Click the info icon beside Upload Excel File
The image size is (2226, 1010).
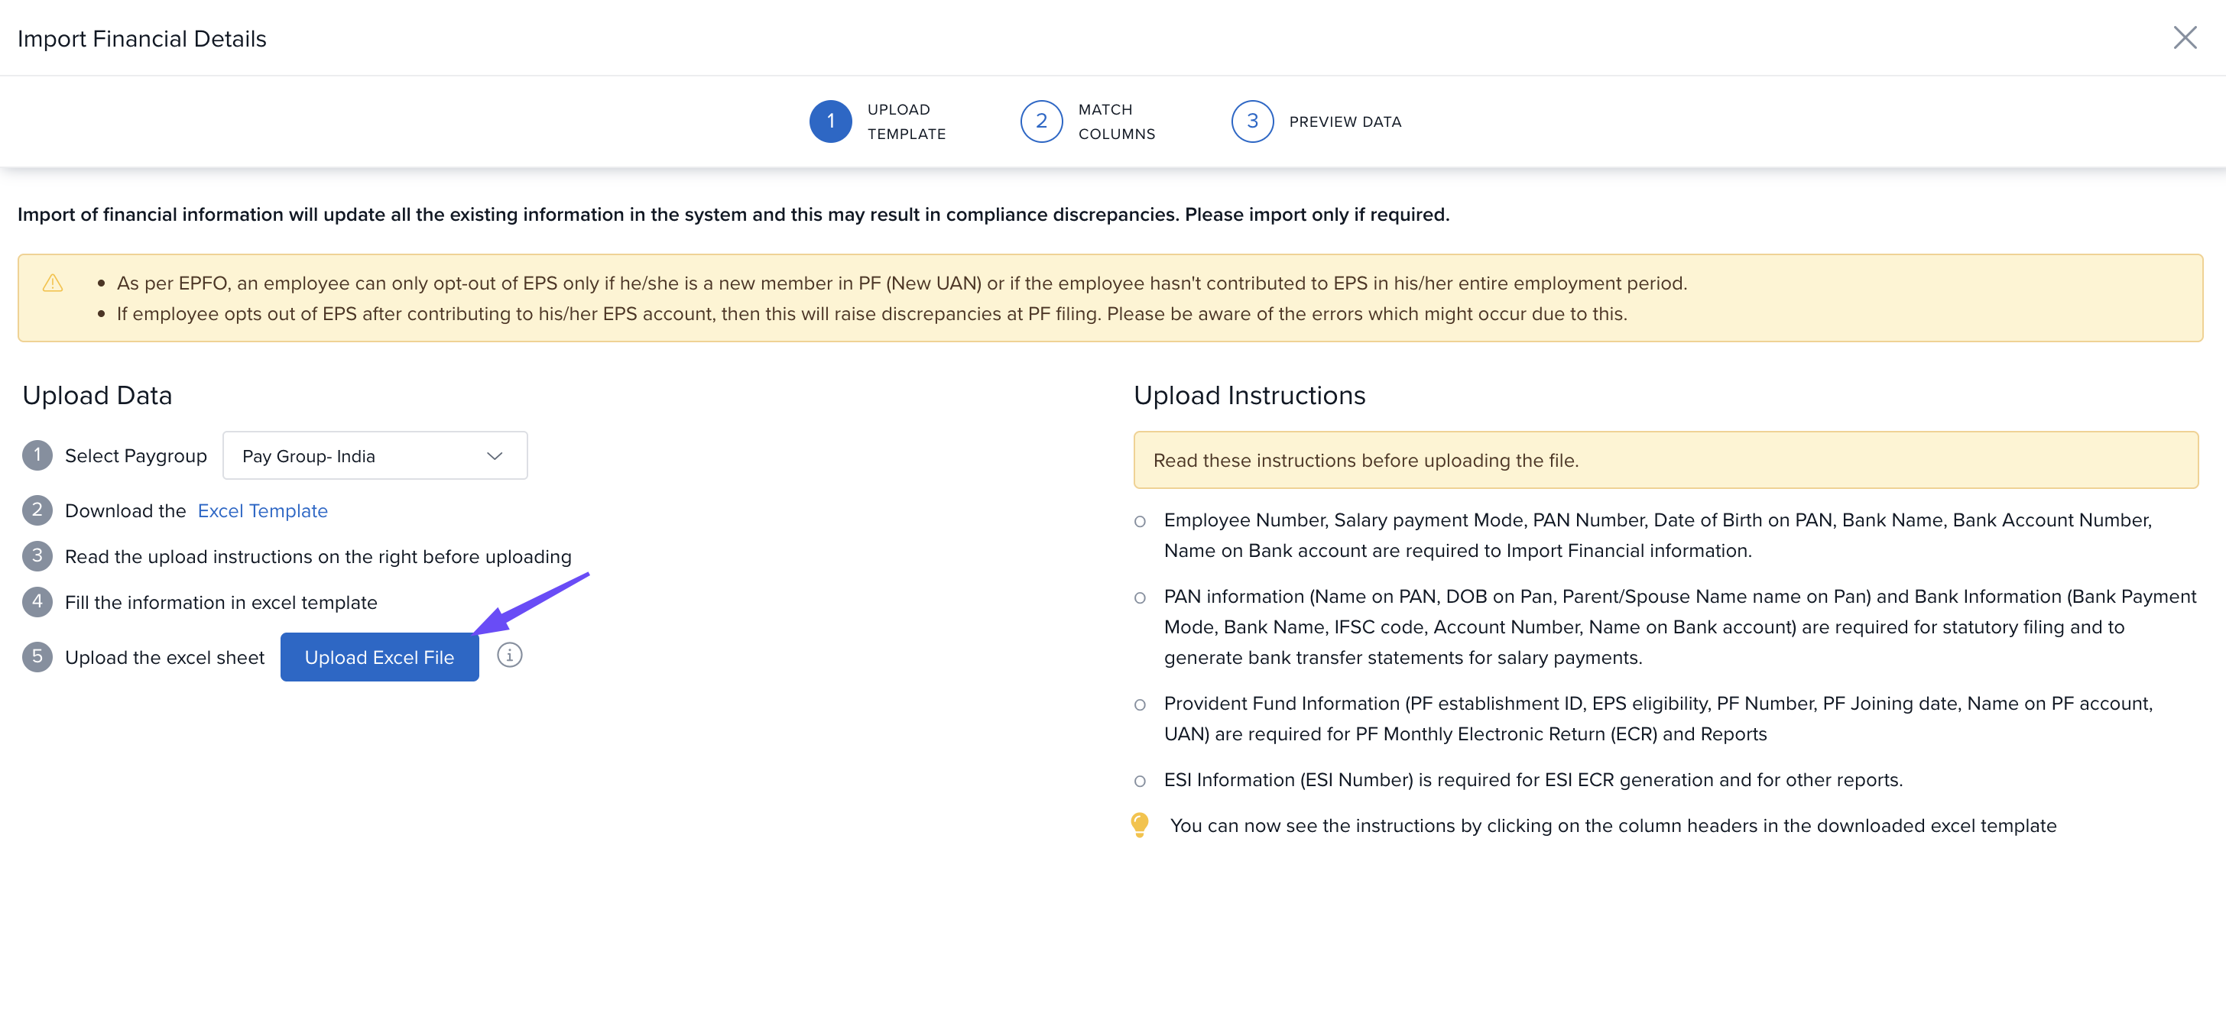click(509, 656)
